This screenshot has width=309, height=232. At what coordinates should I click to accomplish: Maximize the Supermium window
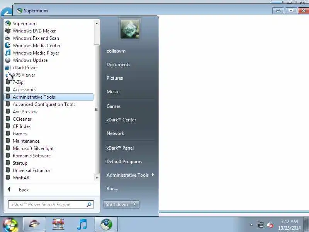coord(291,11)
